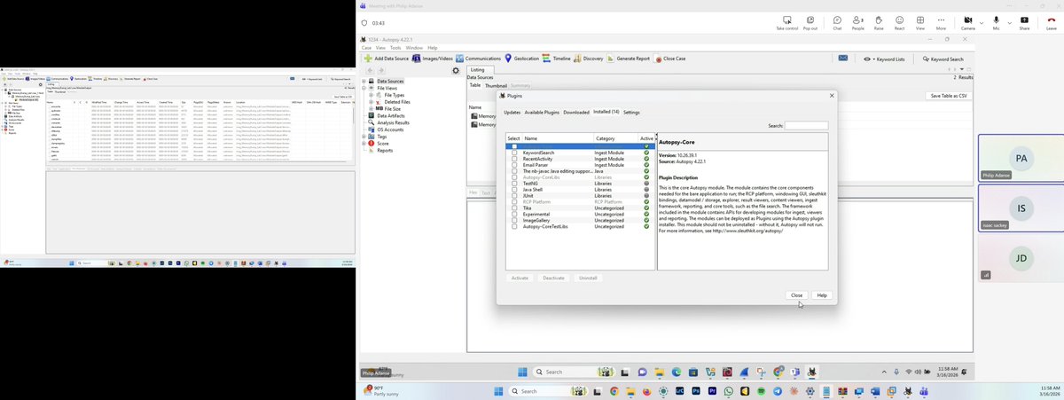
Task: Select the Thumbnail tab in the Listing panel
Action: 496,85
